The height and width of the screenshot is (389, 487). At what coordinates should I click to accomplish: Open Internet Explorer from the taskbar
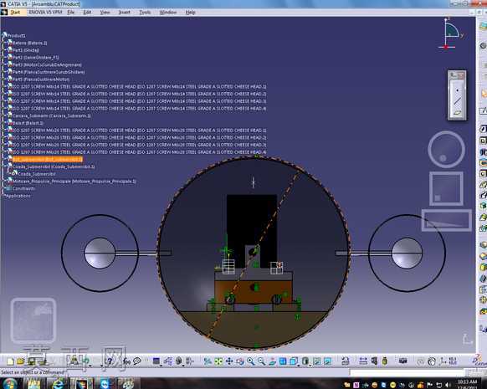click(x=59, y=384)
